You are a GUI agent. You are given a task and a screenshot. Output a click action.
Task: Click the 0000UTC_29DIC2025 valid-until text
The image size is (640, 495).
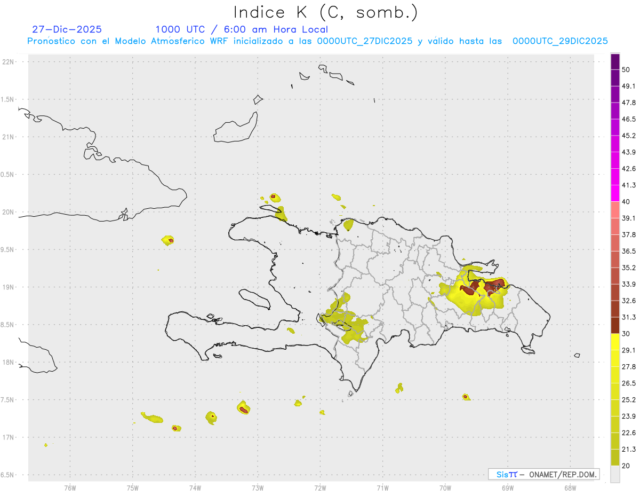click(x=560, y=41)
